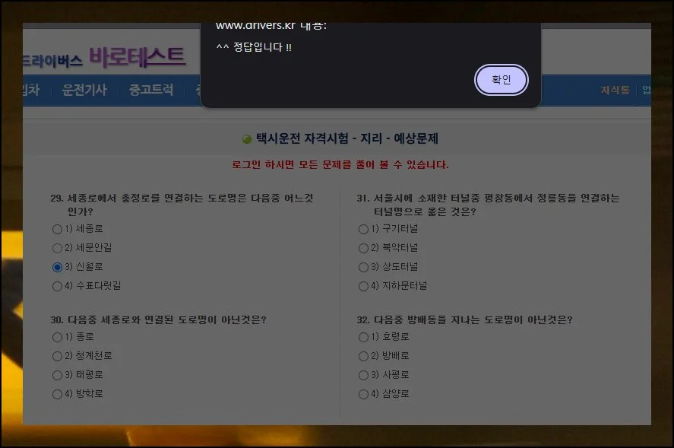
Task: Choose 4) 지하문터널 for question 31
Action: [363, 286]
